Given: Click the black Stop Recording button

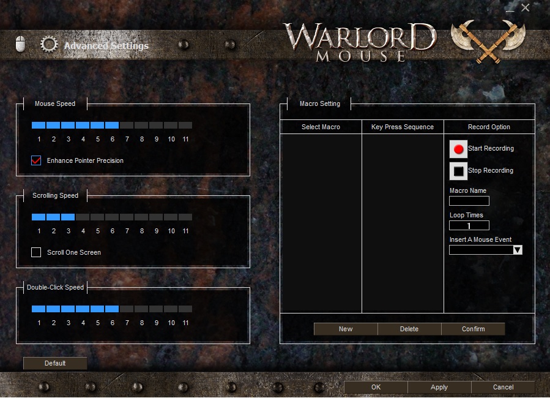Looking at the screenshot, I should (x=458, y=171).
